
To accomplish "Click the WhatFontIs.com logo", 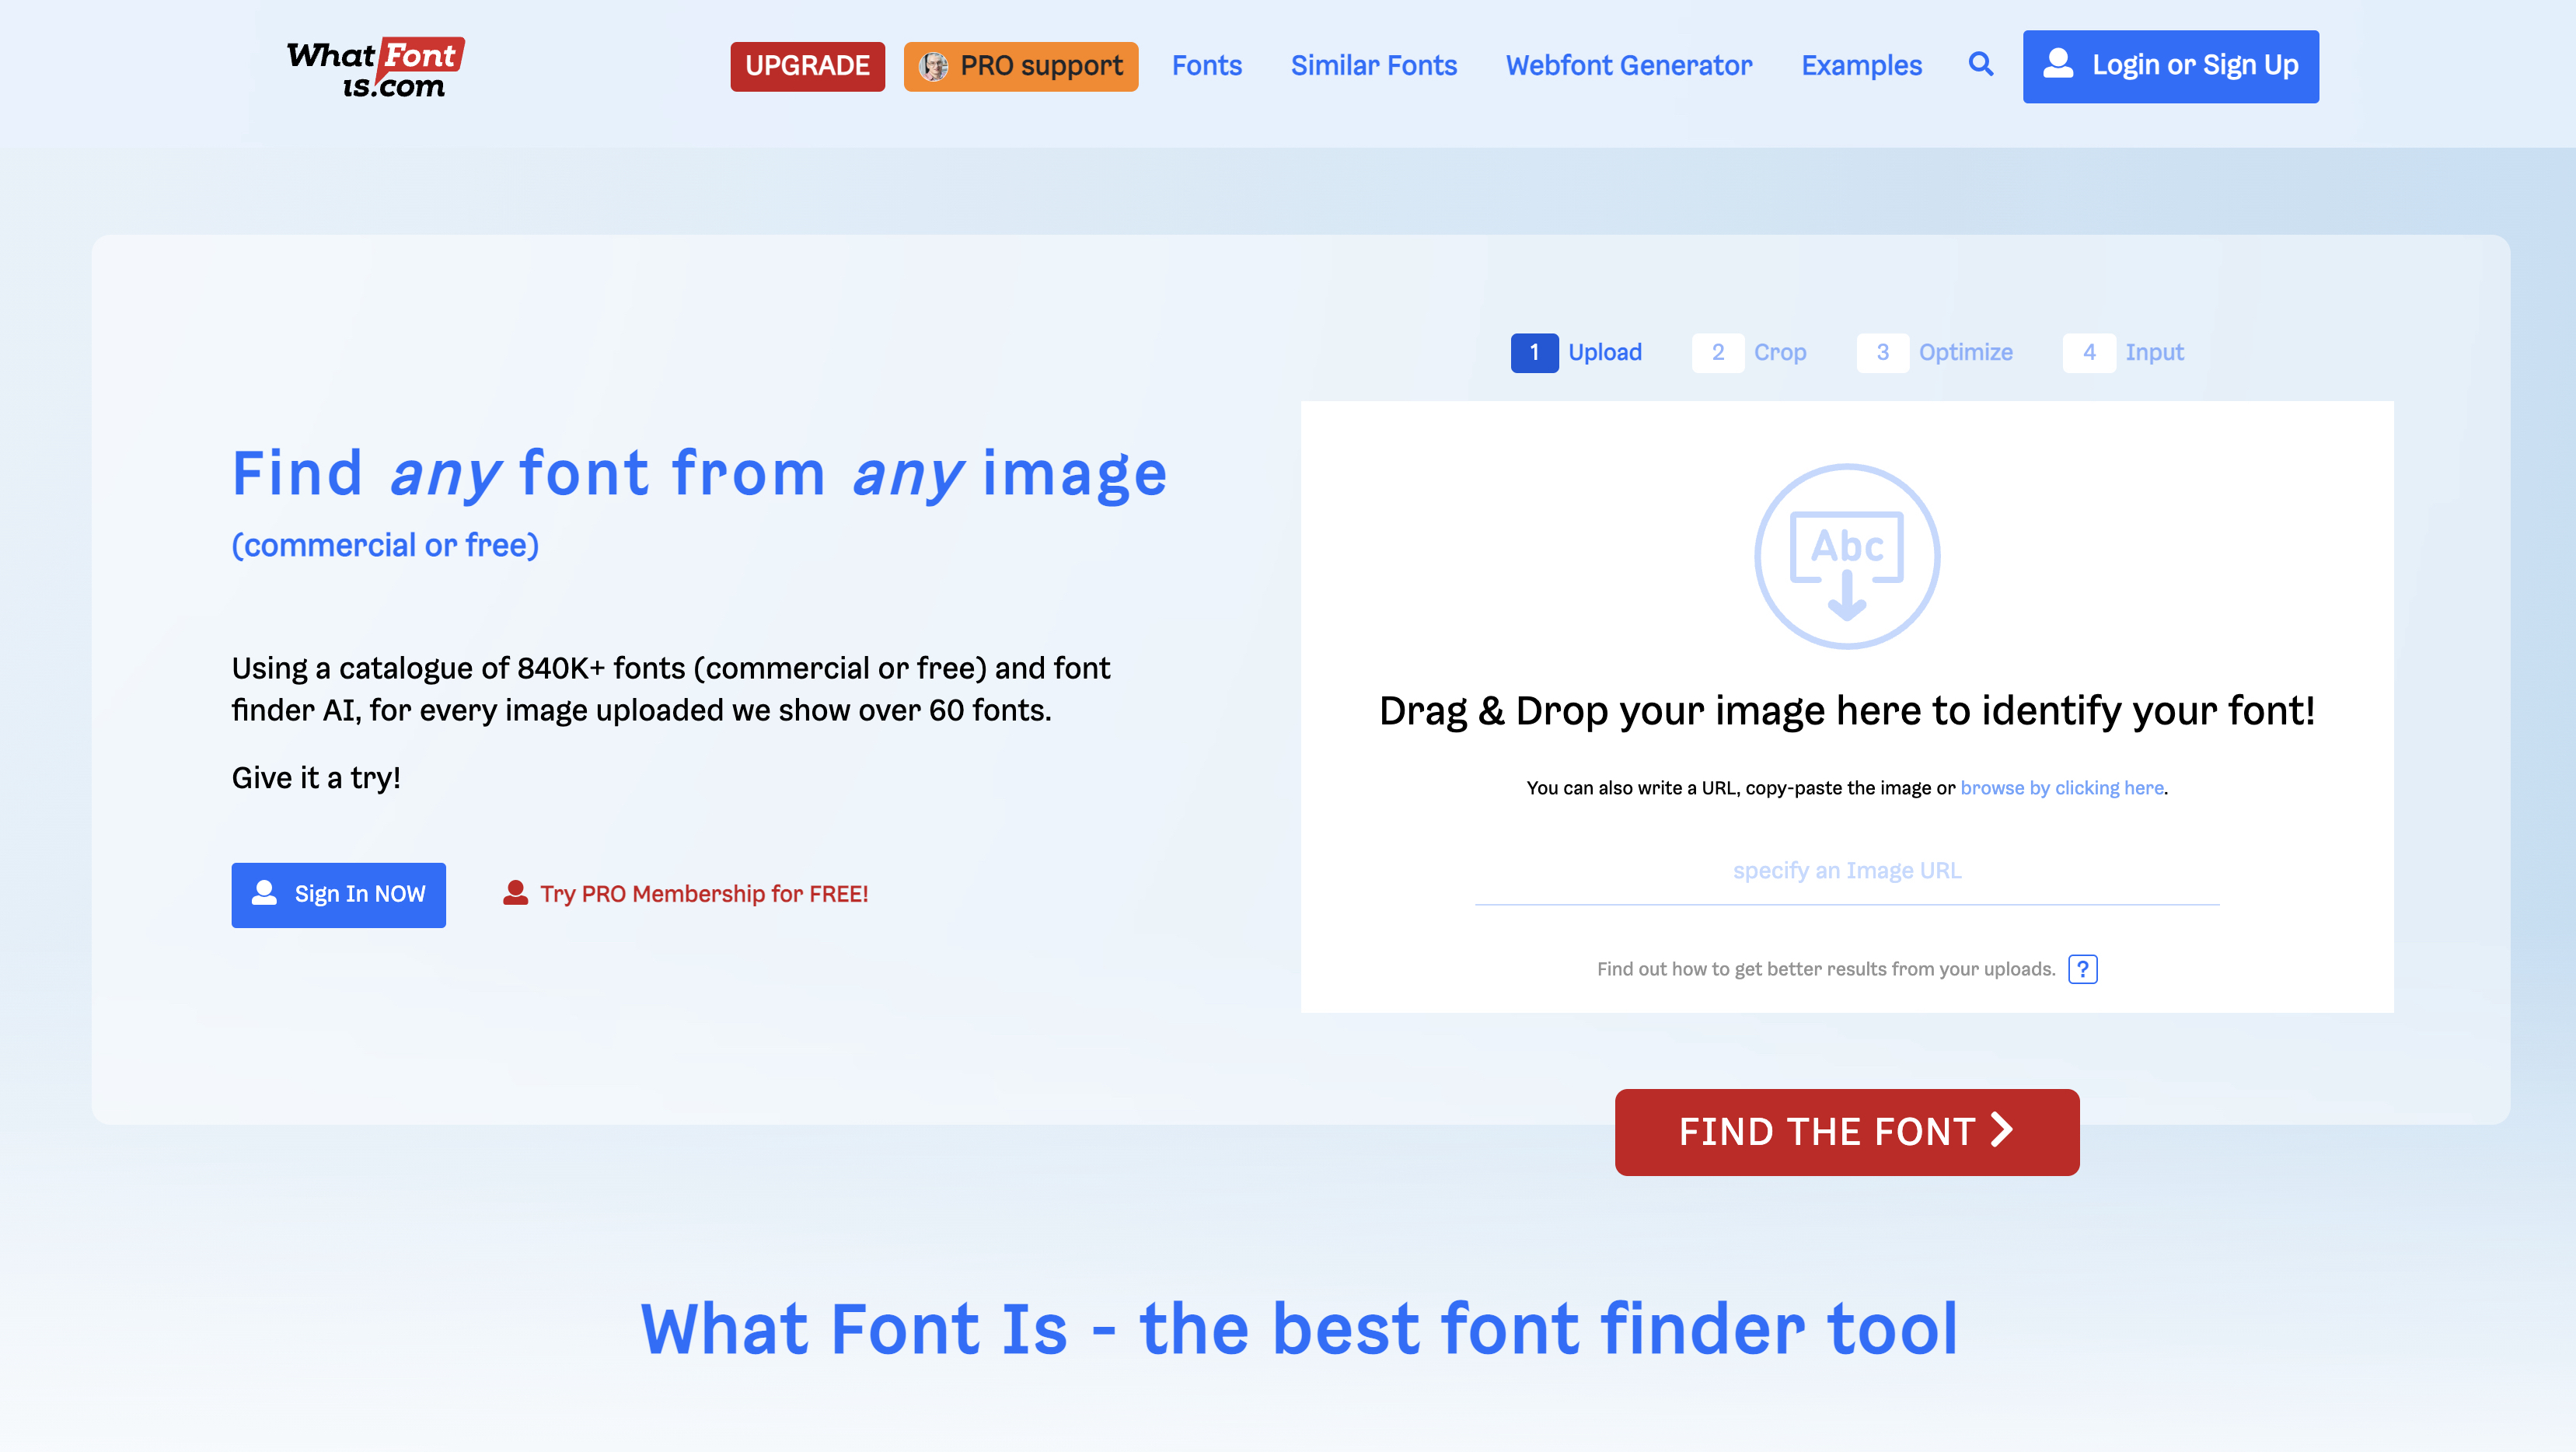I will coord(376,68).
